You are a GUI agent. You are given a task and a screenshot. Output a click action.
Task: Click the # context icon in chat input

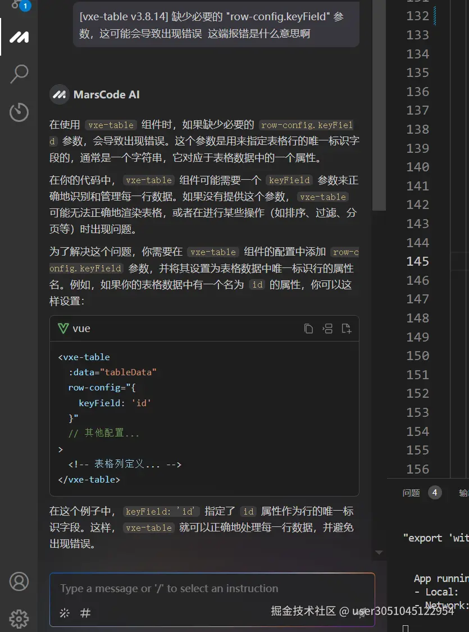tap(85, 613)
